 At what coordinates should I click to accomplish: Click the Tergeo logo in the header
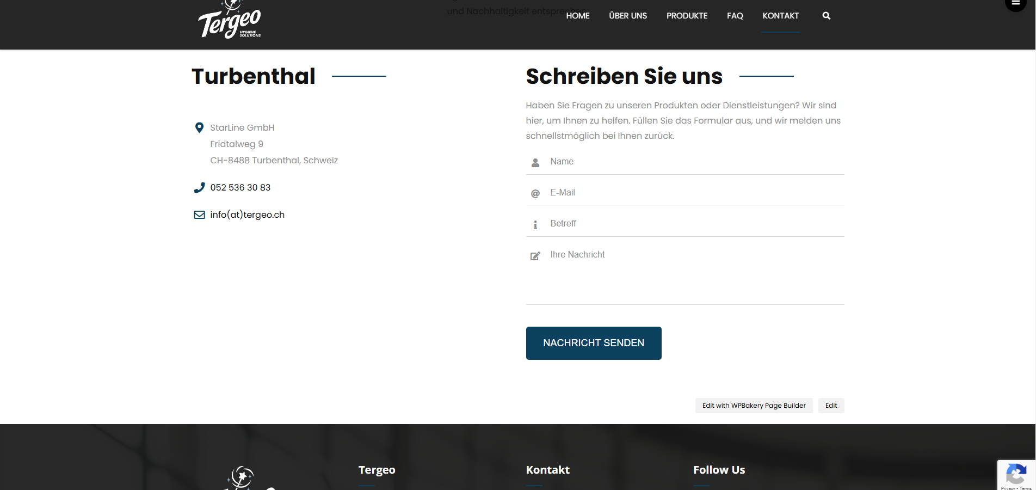point(229,20)
